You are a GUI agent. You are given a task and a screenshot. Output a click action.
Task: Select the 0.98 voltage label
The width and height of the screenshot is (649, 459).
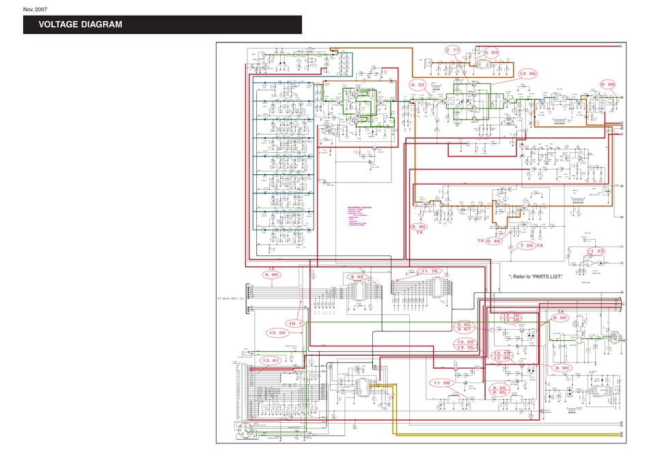pyautogui.click(x=607, y=83)
